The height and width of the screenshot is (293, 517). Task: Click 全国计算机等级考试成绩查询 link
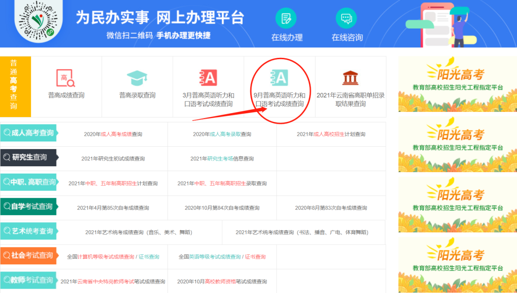pyautogui.click(x=101, y=257)
